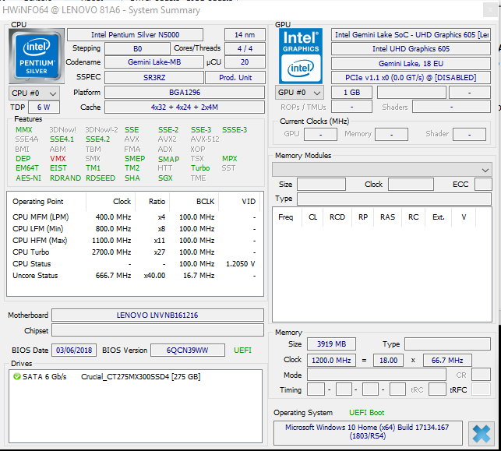
Task: Click the VMX feature flag in red
Action: (x=58, y=159)
